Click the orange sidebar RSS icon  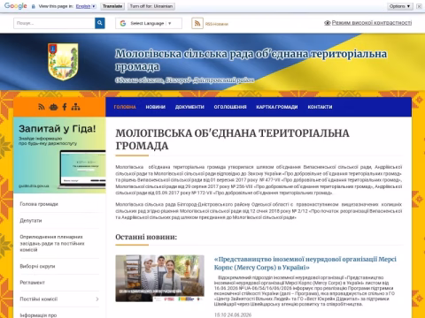coord(42,107)
